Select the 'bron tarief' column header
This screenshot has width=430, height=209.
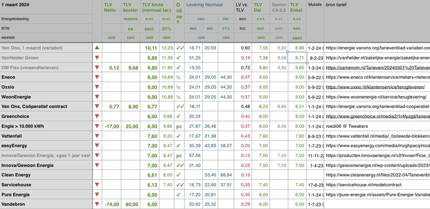(377, 21)
